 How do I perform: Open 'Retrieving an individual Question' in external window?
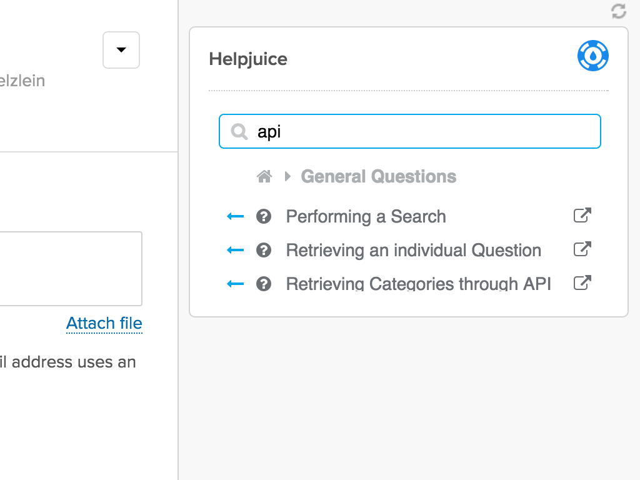point(582,249)
